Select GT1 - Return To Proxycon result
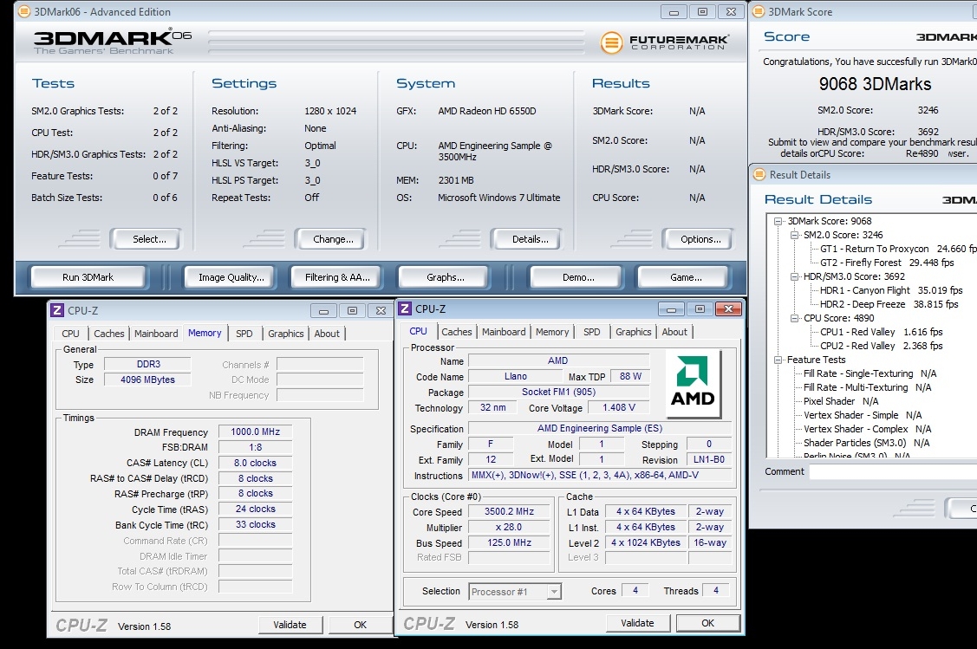Image resolution: width=977 pixels, height=649 pixels. click(898, 249)
